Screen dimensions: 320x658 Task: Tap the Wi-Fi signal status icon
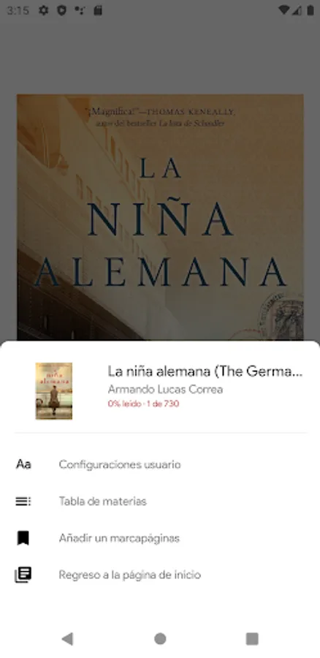point(284,10)
